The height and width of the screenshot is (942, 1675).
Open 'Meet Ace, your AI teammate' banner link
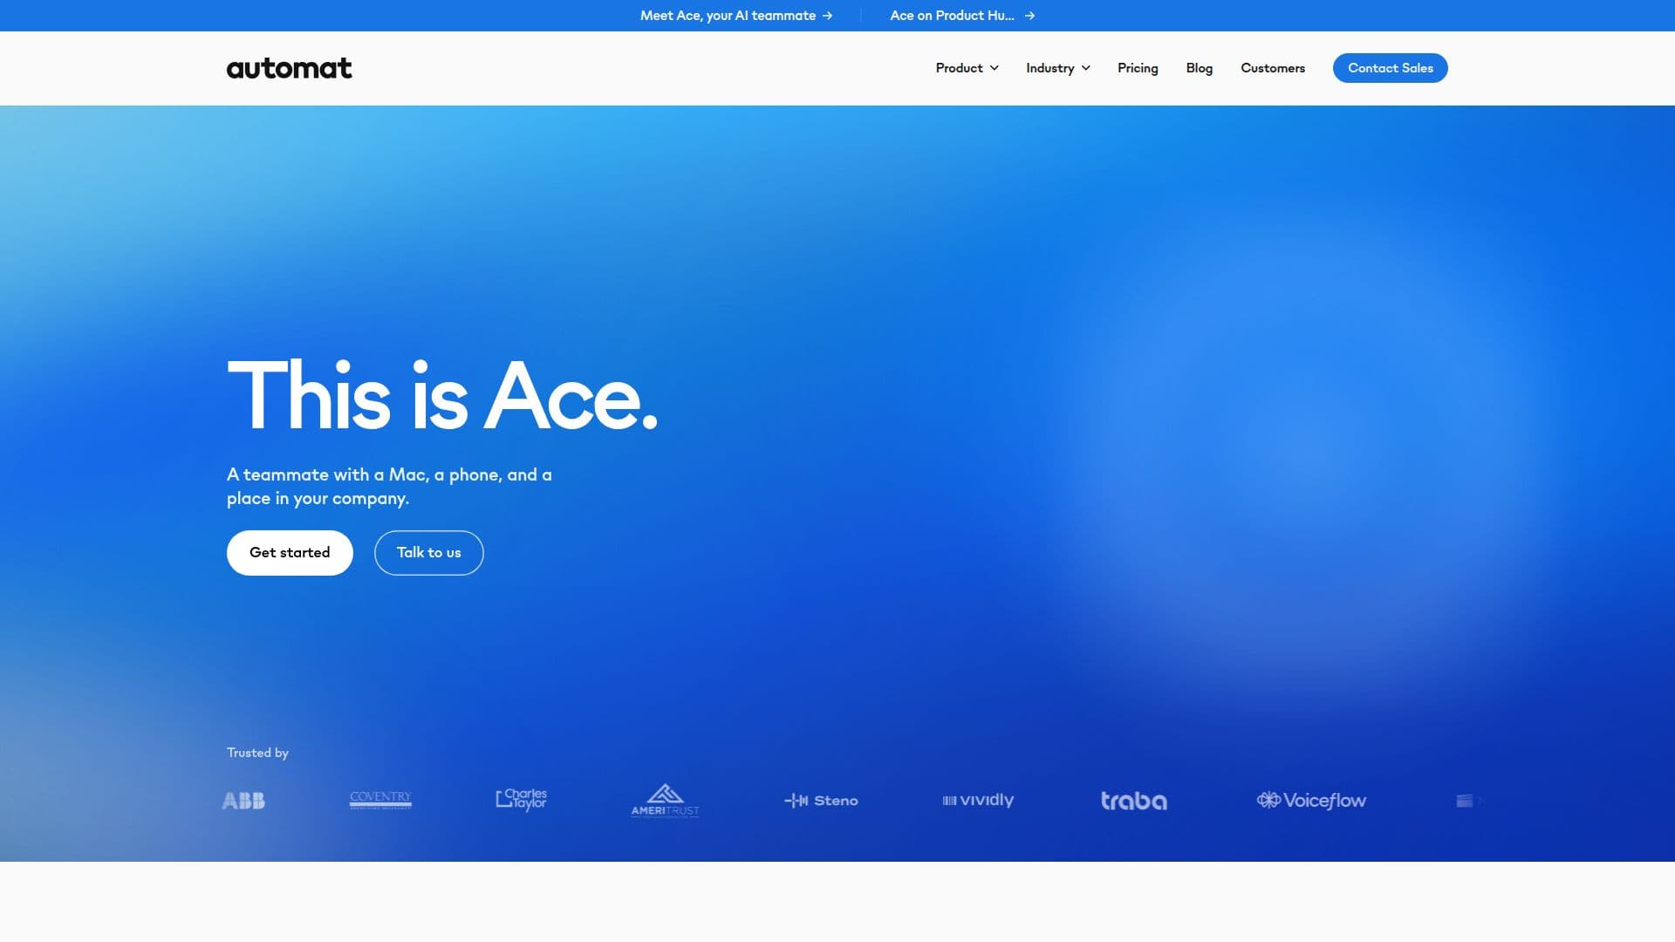point(736,16)
